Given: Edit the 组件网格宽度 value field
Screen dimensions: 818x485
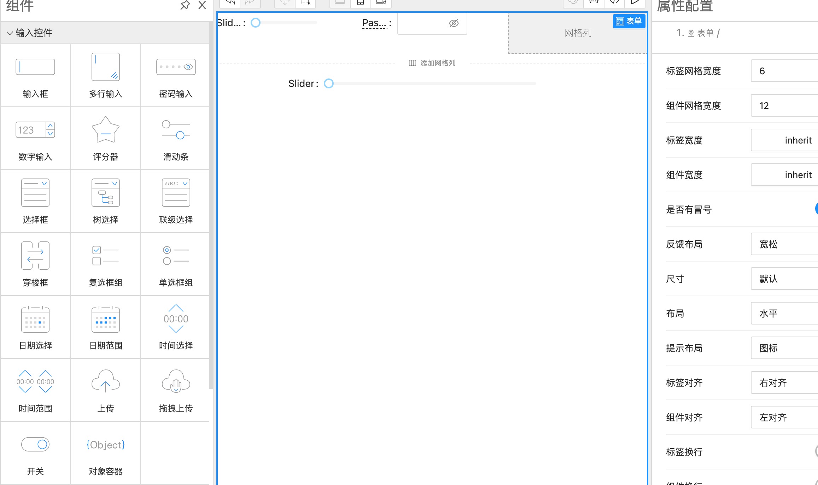Looking at the screenshot, I should tap(784, 106).
